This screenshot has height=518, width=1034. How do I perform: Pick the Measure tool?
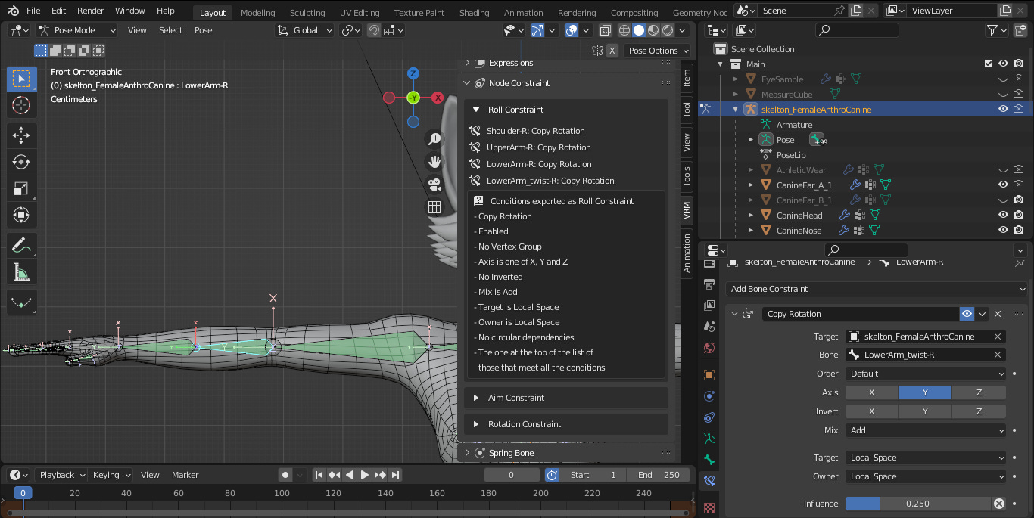21,271
